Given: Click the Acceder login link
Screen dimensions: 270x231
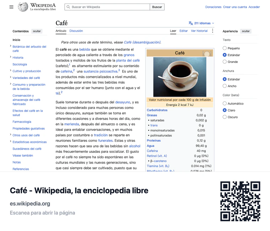Looking at the screenshot, I should (254, 7).
